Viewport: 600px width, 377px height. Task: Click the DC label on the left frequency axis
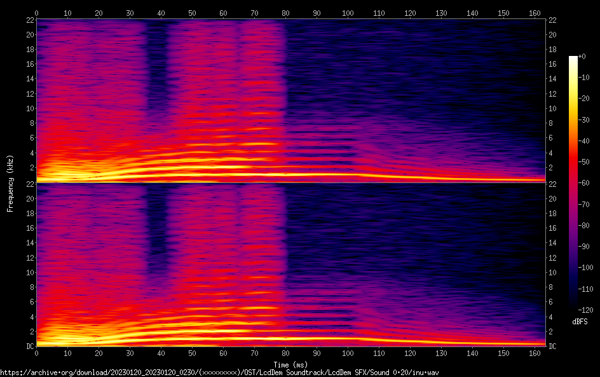tap(29, 346)
